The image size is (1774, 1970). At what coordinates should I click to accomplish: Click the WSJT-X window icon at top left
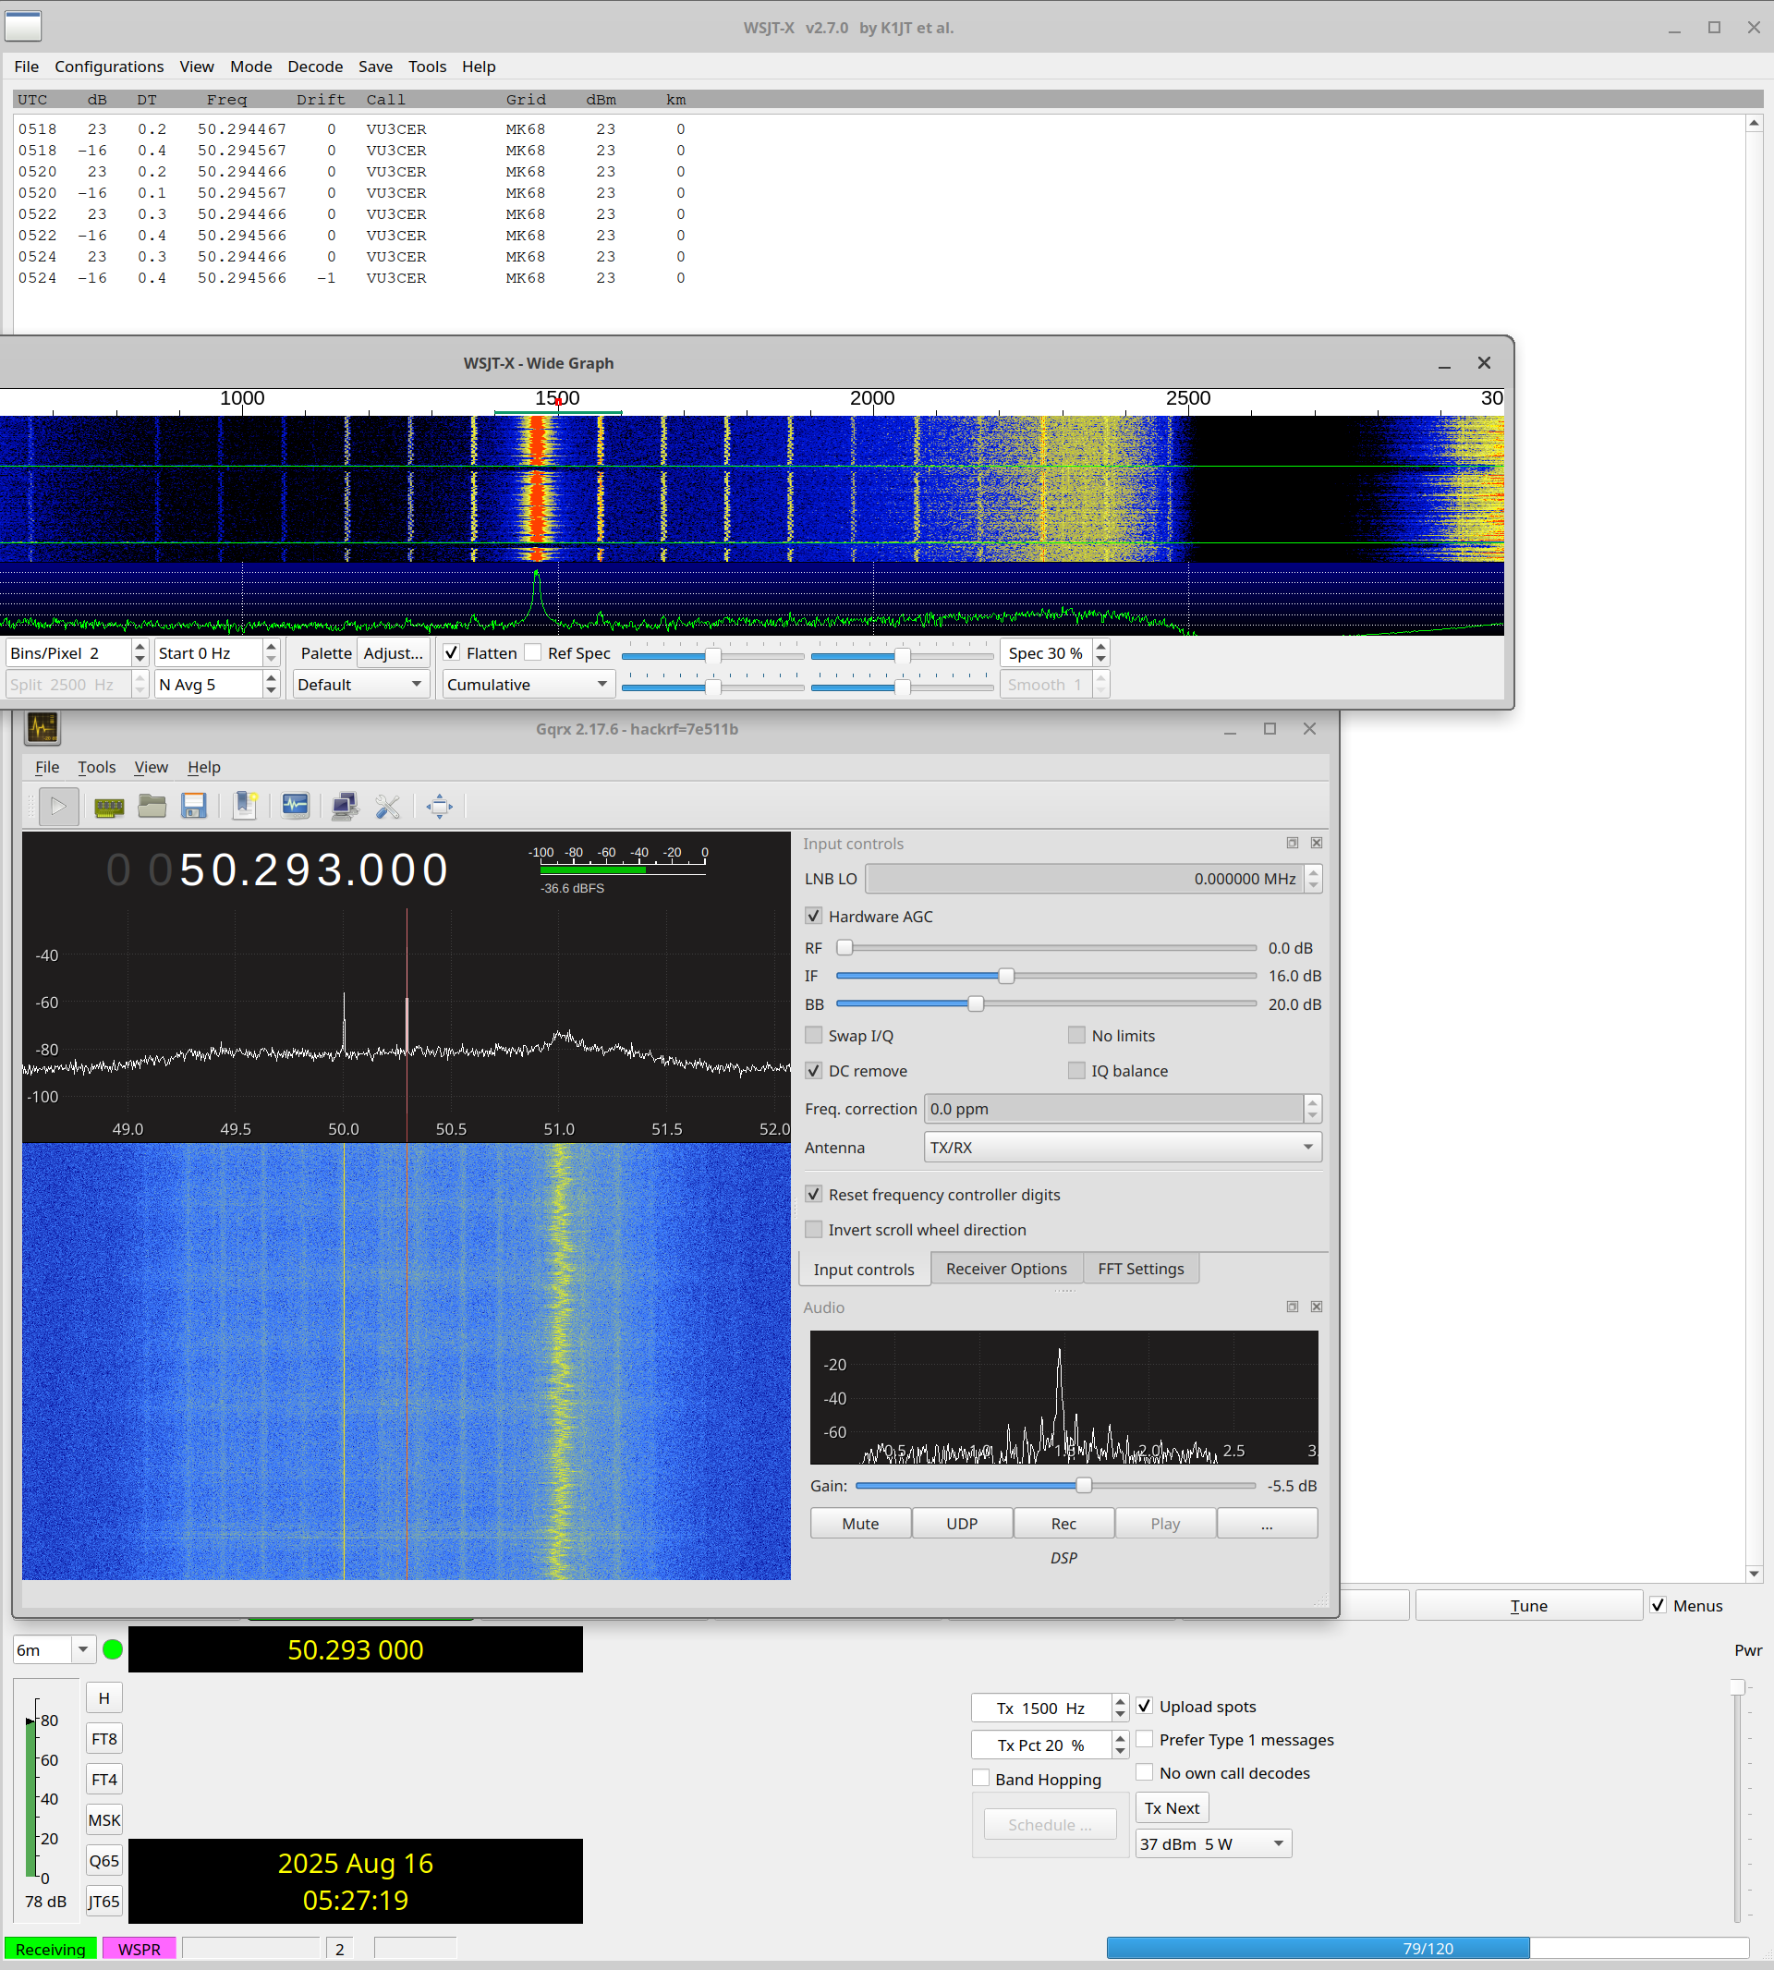(23, 28)
